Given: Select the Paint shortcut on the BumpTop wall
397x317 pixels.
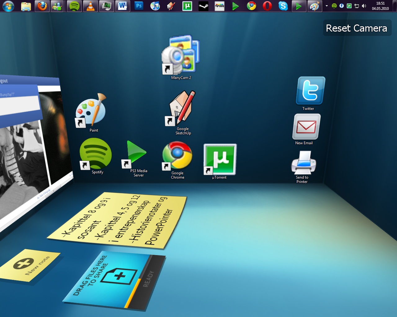Looking at the screenshot, I should tap(91, 112).
